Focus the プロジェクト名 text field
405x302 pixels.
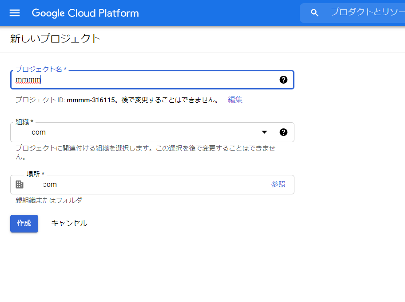(133, 79)
